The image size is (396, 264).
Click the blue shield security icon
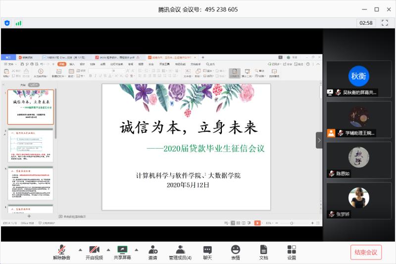coord(7,23)
